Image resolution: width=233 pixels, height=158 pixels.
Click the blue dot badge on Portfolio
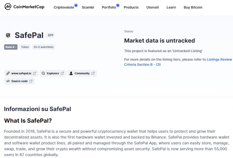coord(118,5)
